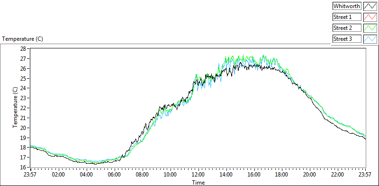
Task: Click the 12:00 time axis tick label
Action: coord(198,175)
